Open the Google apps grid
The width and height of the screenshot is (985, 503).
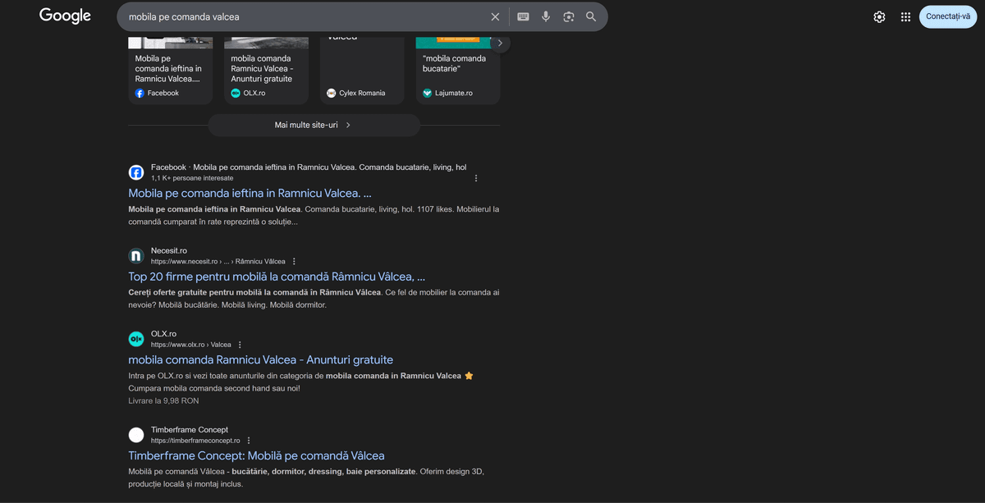[905, 16]
